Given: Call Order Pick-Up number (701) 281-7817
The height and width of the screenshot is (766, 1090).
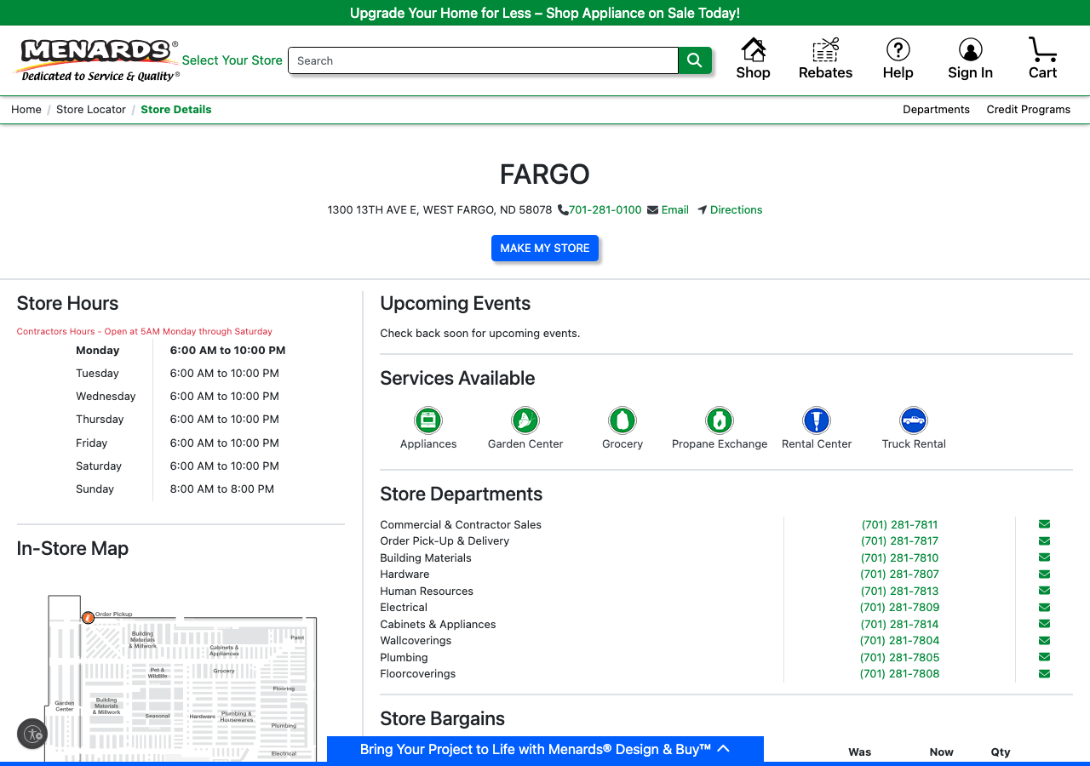Looking at the screenshot, I should [899, 541].
